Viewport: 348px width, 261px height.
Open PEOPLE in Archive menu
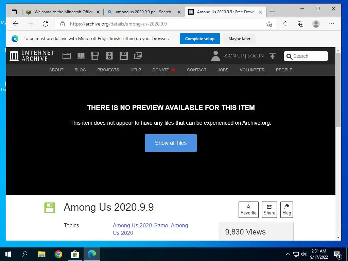(x=284, y=70)
